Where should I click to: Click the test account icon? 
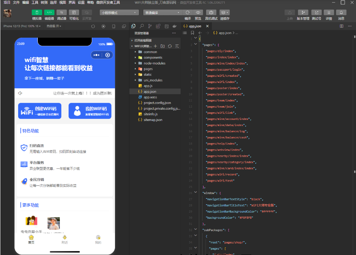[316, 12]
